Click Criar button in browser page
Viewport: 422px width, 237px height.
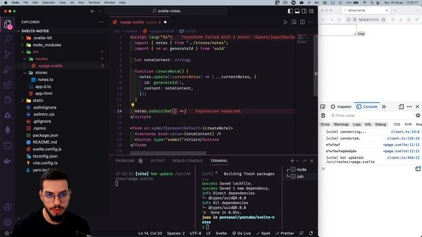(x=361, y=34)
